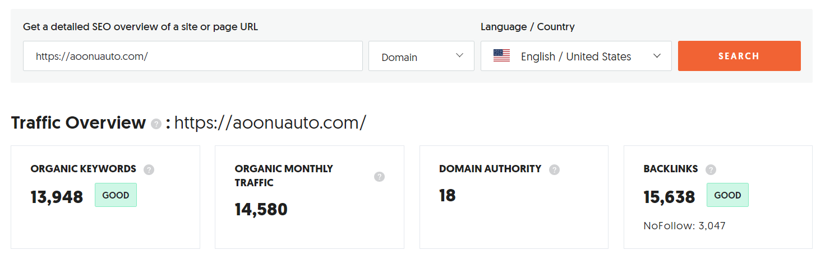825x255 pixels.
Task: Expand the Domain type dropdown chevron
Action: coord(460,55)
